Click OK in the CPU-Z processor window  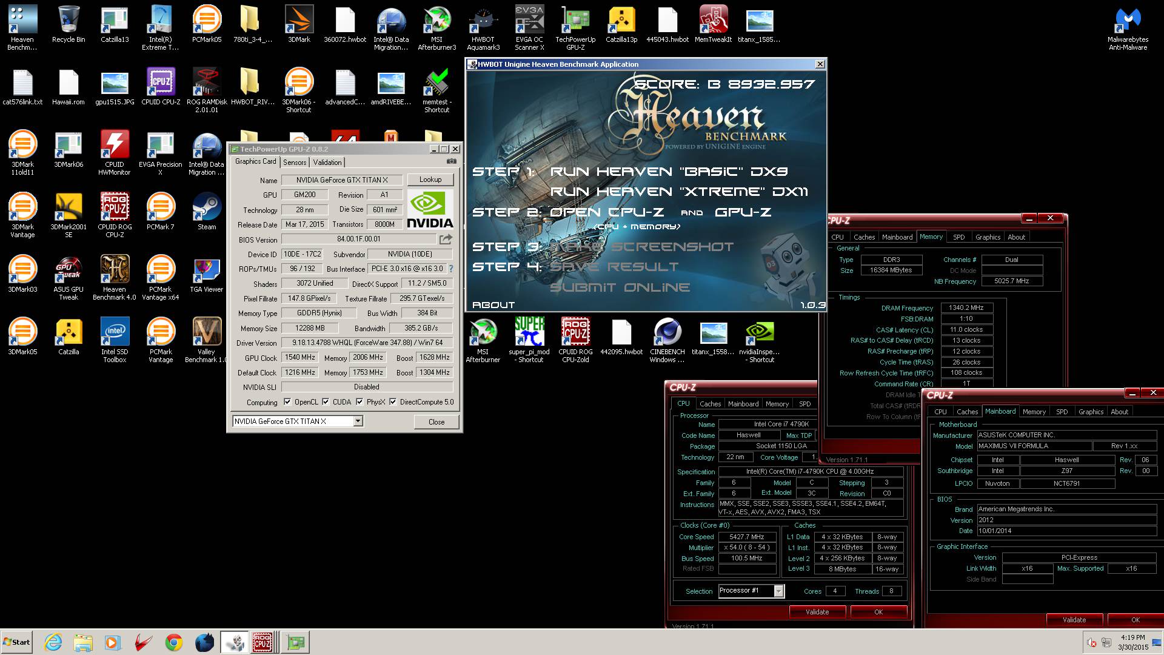point(878,612)
